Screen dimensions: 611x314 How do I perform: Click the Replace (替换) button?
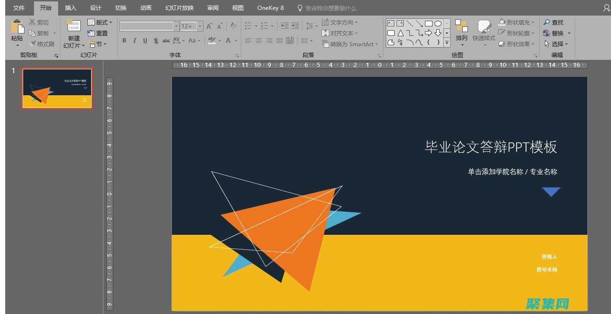[557, 33]
